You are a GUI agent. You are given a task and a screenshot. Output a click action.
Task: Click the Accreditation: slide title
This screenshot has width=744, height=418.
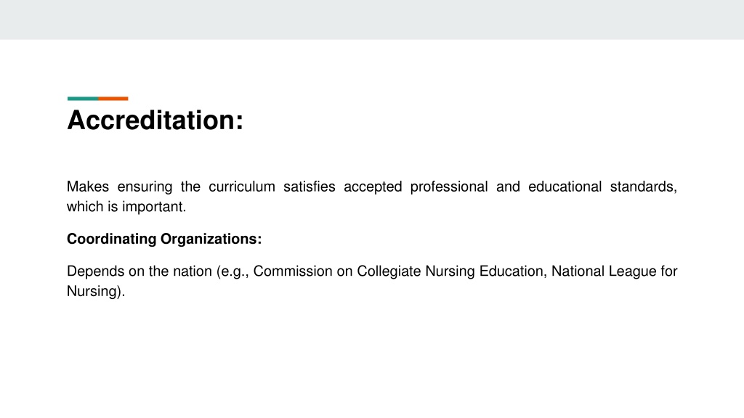pyautogui.click(x=155, y=120)
